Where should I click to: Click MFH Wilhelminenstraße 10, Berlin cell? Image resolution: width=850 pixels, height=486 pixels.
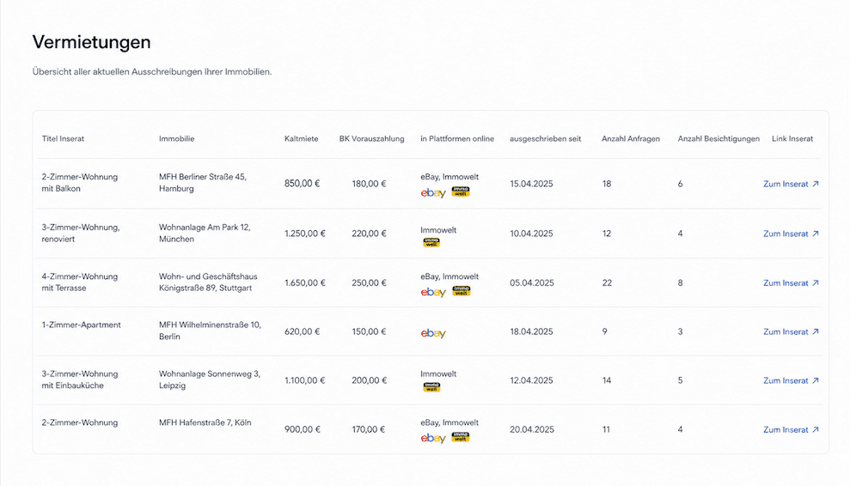(210, 331)
